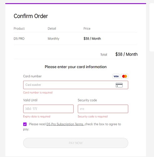Click the PAY NOW button
154x157 pixels.
pyautogui.click(x=76, y=143)
